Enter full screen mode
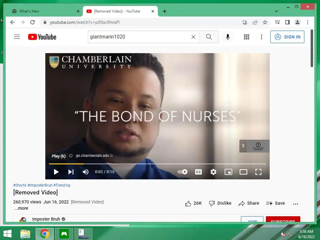This screenshot has width=320, height=240. [x=258, y=172]
